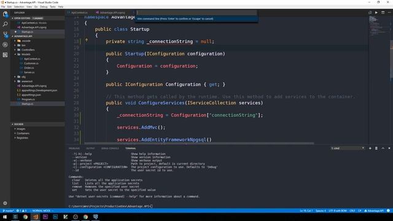The image size is (393, 221).
Task: Select the terminal shell dropdown showing cmd
Action: point(348,149)
